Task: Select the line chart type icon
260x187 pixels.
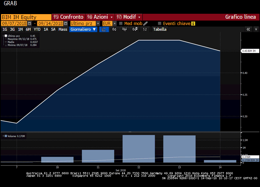Action: [x=104, y=30]
